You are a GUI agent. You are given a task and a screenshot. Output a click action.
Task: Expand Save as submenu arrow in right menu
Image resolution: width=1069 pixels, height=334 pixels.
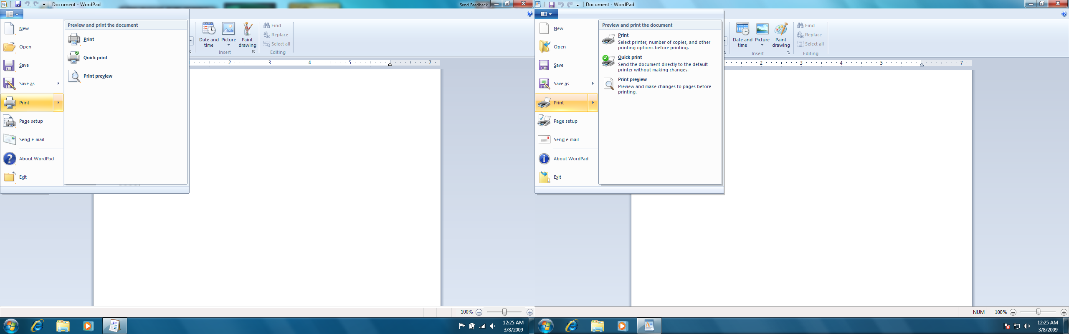[593, 83]
